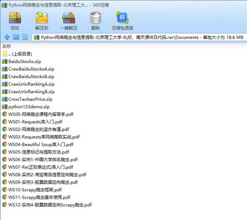247x220 pixels.
Task: Click the WS12 Scrapy PDF file icon
Action: point(5,205)
